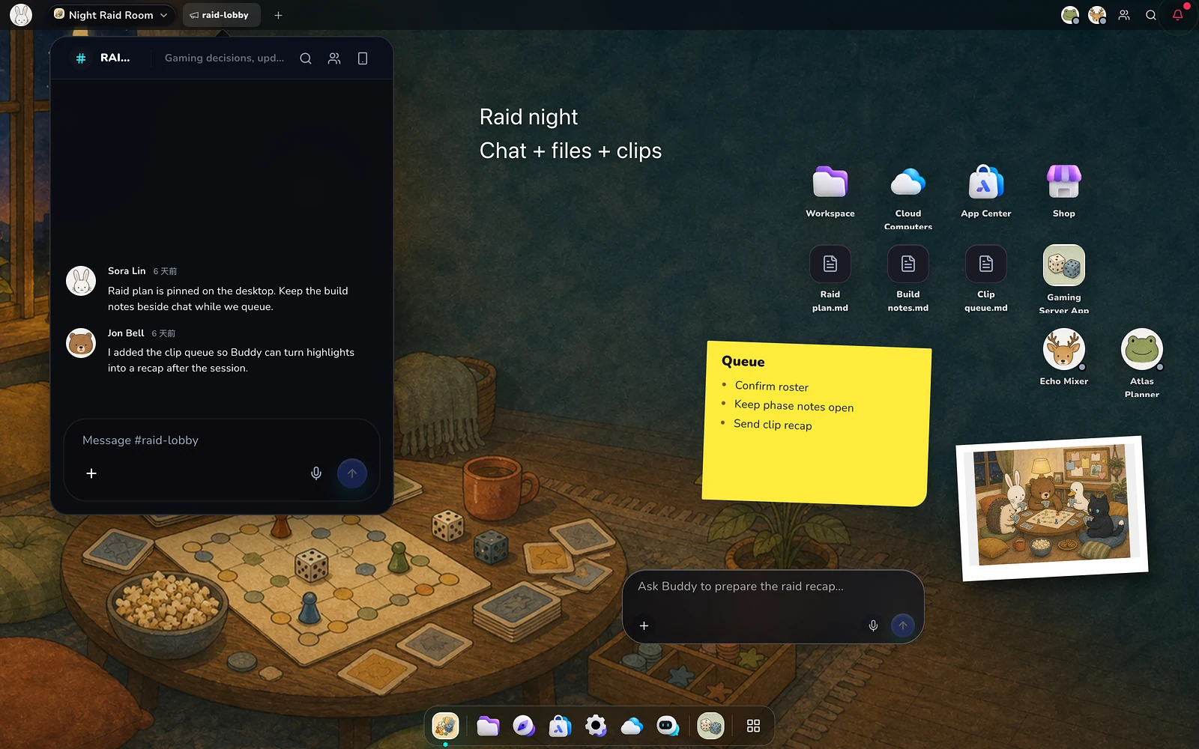1199x749 pixels.
Task: Switch to the raid-lobby tab
Action: (x=221, y=15)
